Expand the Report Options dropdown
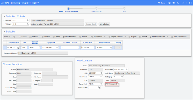 pyautogui.click(x=125, y=37)
